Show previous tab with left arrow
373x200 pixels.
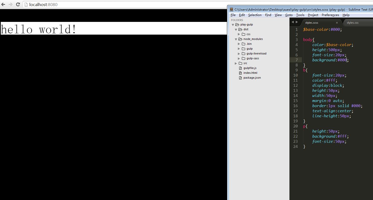point(293,22)
